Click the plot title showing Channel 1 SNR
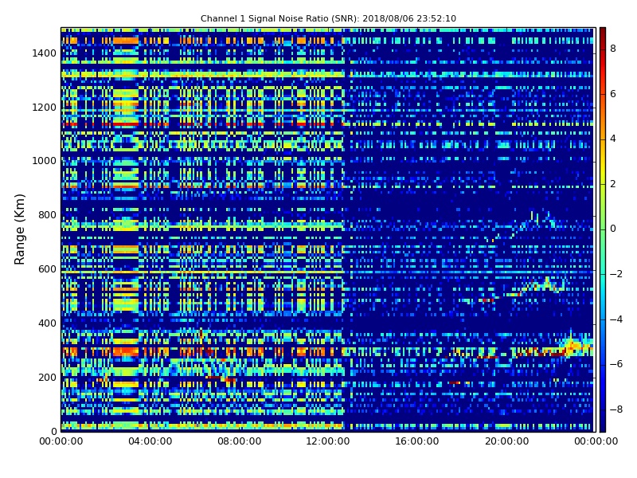The image size is (637, 478). [x=328, y=18]
